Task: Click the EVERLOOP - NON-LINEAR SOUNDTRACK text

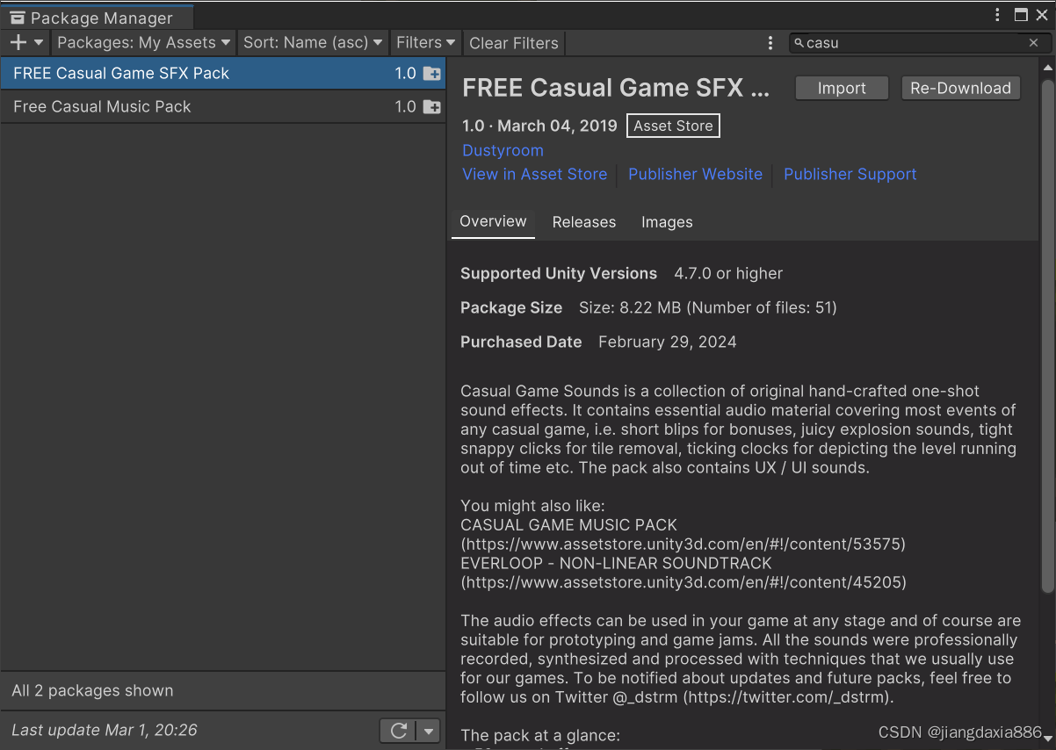Action: (616, 563)
